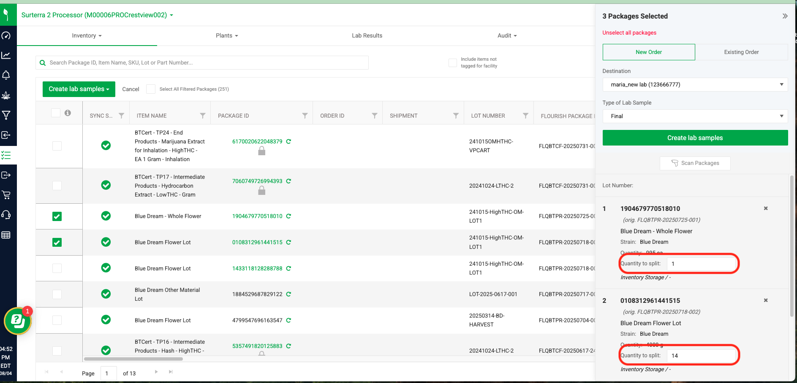Select the Existing Order tab
This screenshot has width=797, height=383.
click(741, 52)
